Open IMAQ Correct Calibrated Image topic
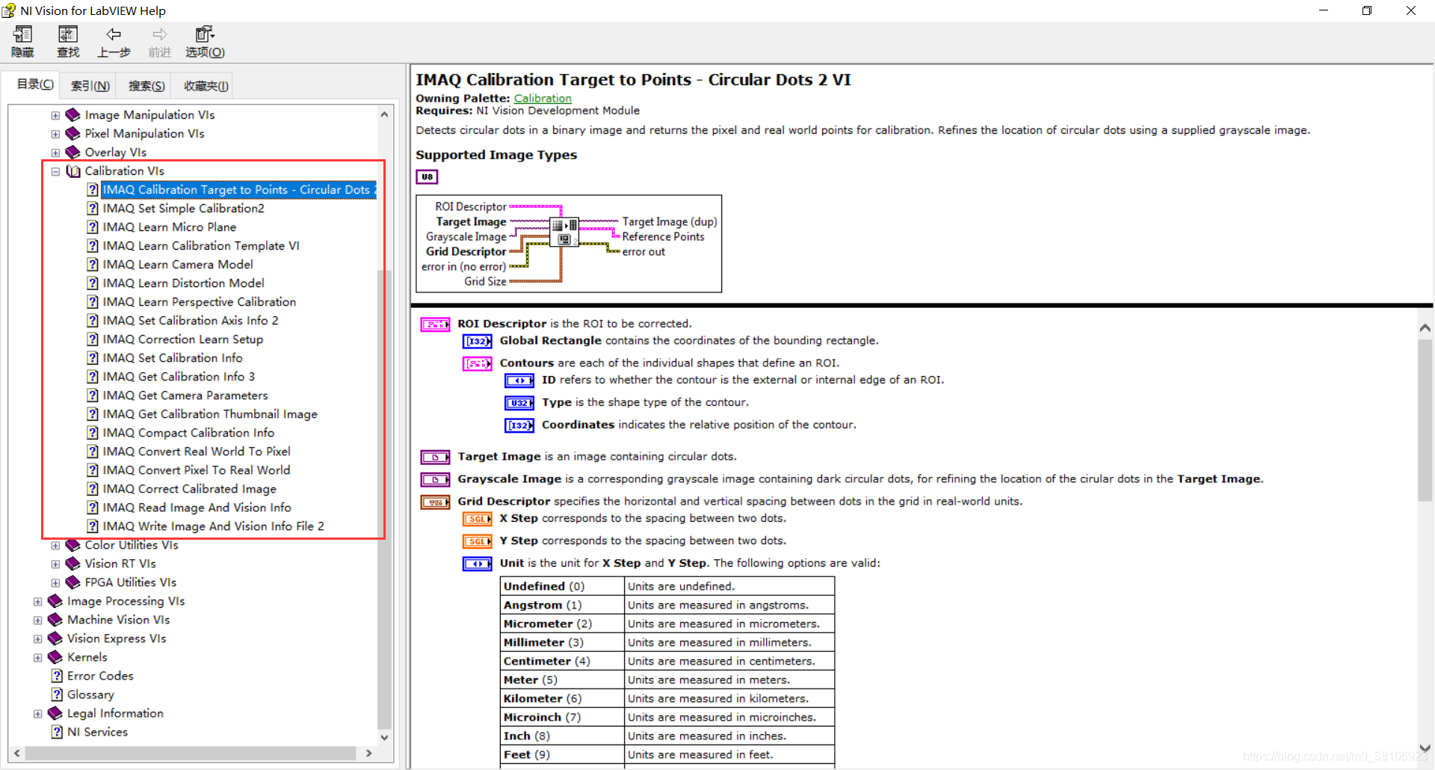This screenshot has width=1435, height=770. point(189,488)
